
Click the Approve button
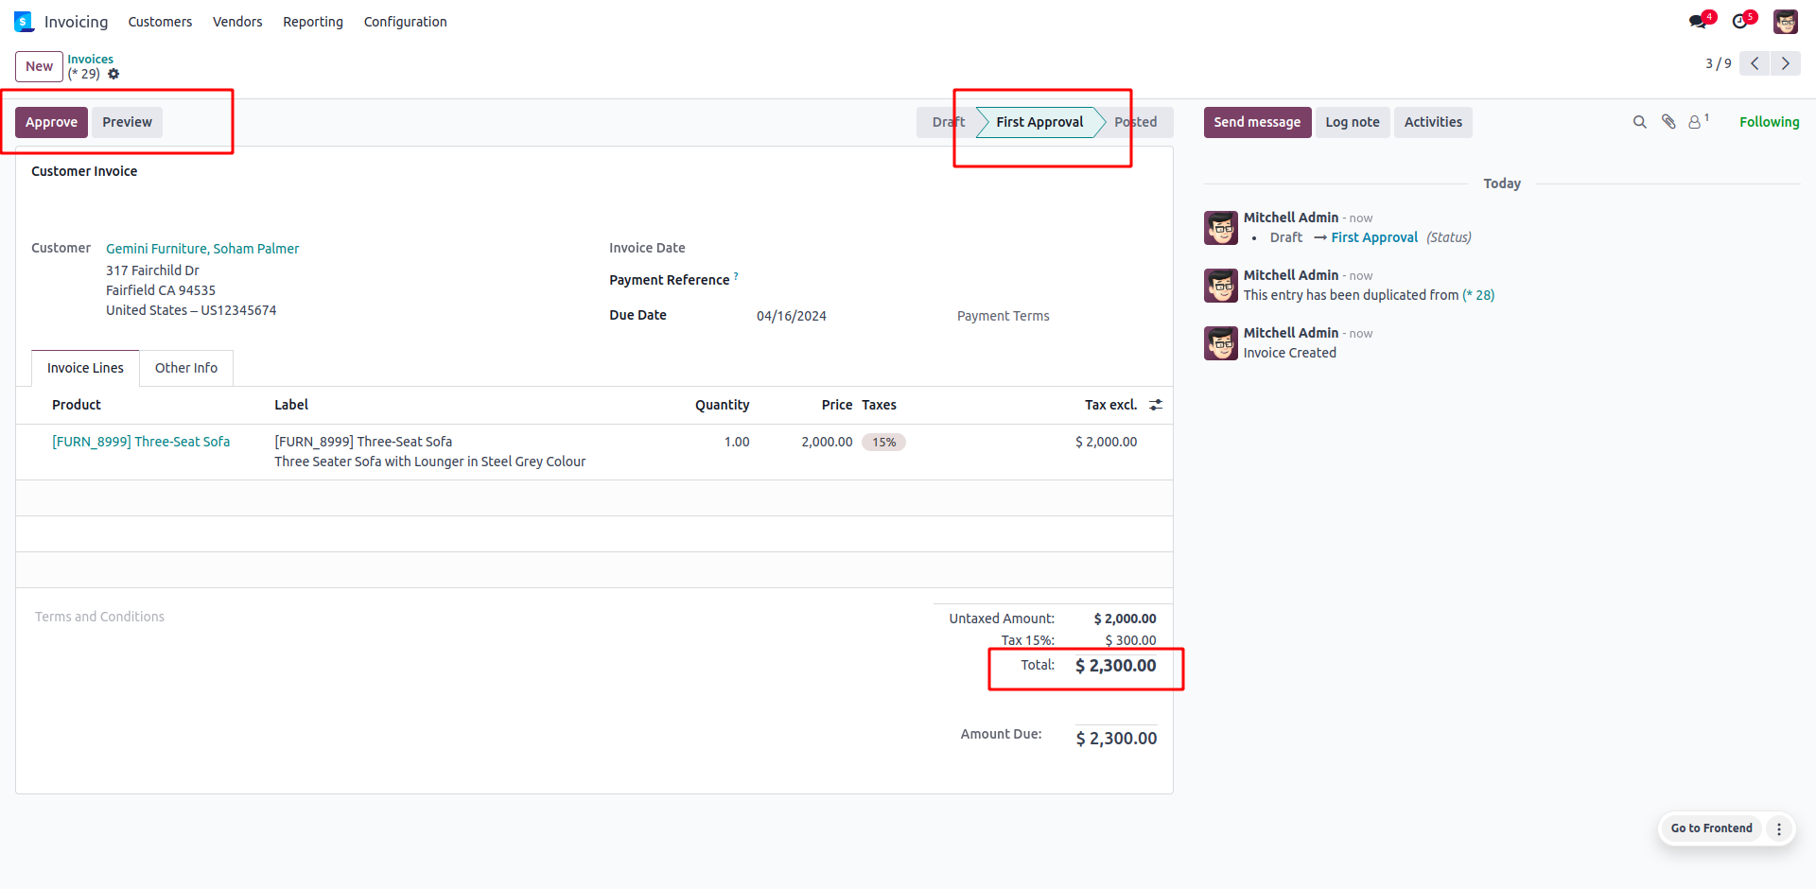51,122
